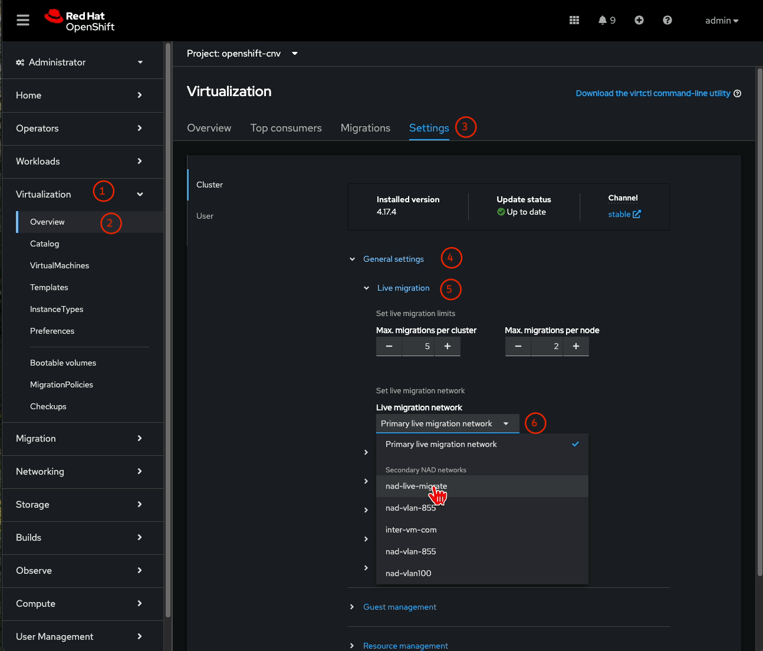Click max migrations per cluster number field
The height and width of the screenshot is (651, 763).
[418, 346]
